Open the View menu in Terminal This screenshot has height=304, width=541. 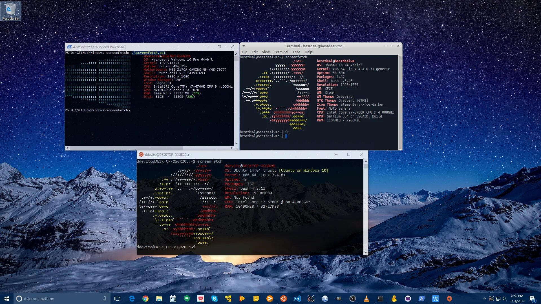266,52
